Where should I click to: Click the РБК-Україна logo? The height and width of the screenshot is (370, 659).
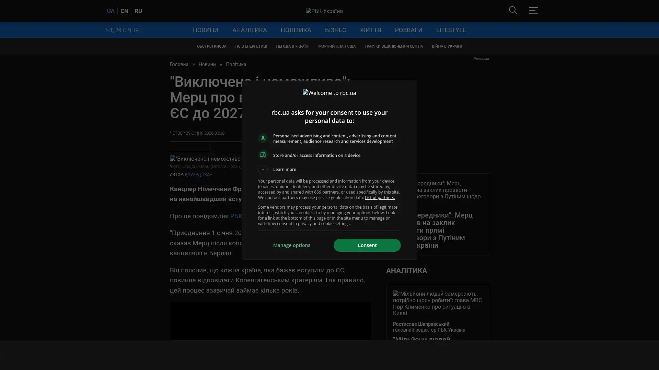pos(324,11)
